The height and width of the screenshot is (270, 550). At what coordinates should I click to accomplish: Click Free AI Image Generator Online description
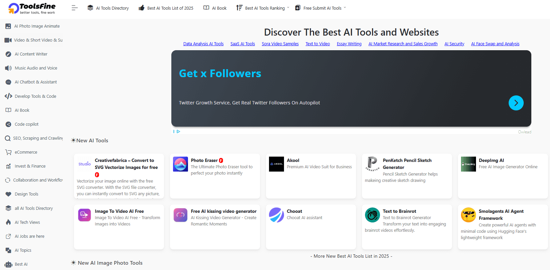pos(508,167)
